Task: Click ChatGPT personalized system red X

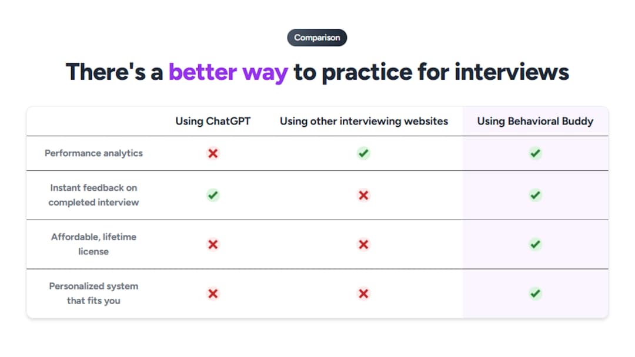Action: click(x=213, y=294)
